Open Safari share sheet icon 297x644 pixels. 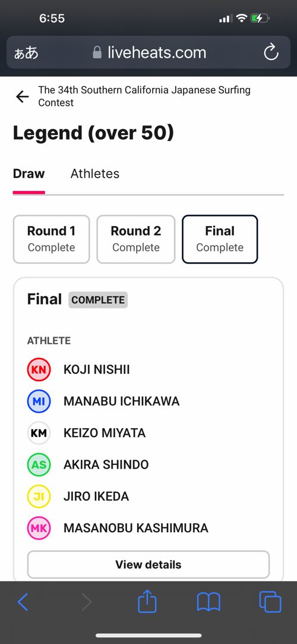point(148,602)
